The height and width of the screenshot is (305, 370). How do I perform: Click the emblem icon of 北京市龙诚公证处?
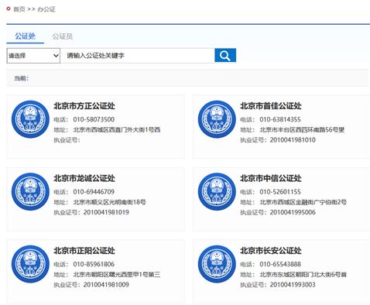click(x=30, y=192)
